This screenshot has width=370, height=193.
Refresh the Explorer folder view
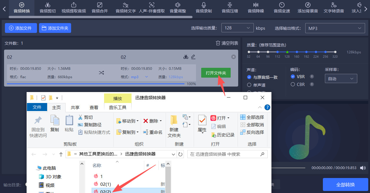pyautogui.click(x=181, y=154)
